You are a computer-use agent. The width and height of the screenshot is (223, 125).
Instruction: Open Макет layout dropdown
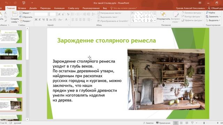[25, 13]
